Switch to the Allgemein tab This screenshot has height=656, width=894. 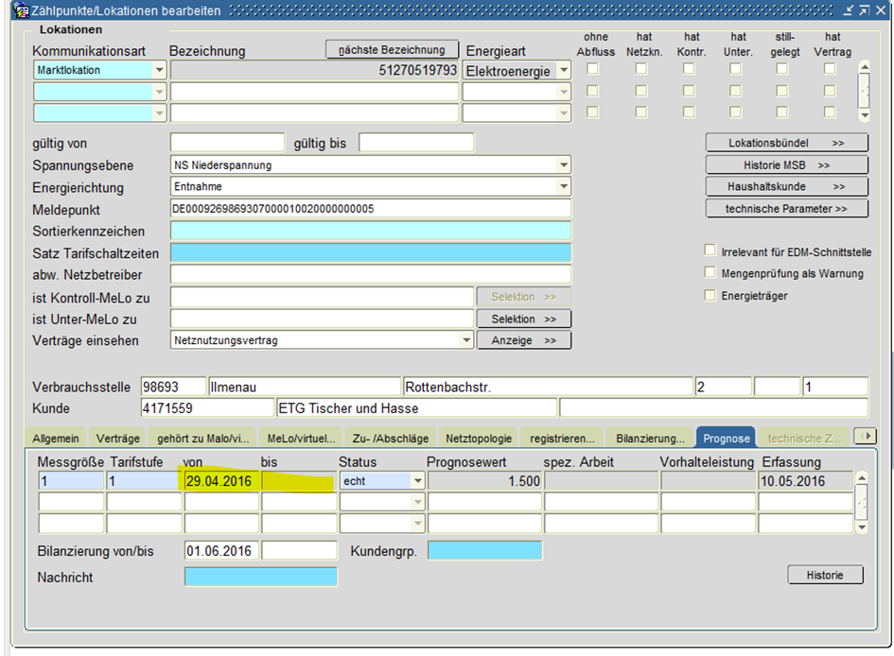click(x=55, y=439)
